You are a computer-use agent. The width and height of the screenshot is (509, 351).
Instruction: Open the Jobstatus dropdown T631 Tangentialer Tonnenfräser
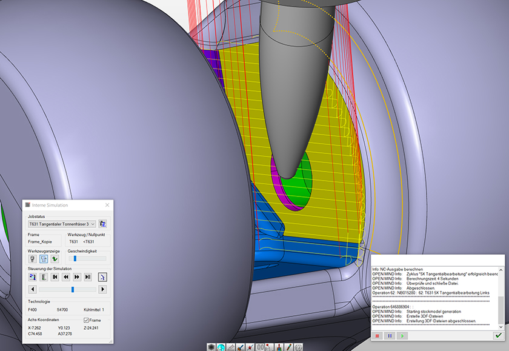click(62, 224)
